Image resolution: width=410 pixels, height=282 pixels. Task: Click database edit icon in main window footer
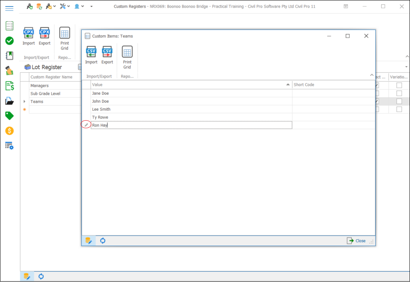27,276
